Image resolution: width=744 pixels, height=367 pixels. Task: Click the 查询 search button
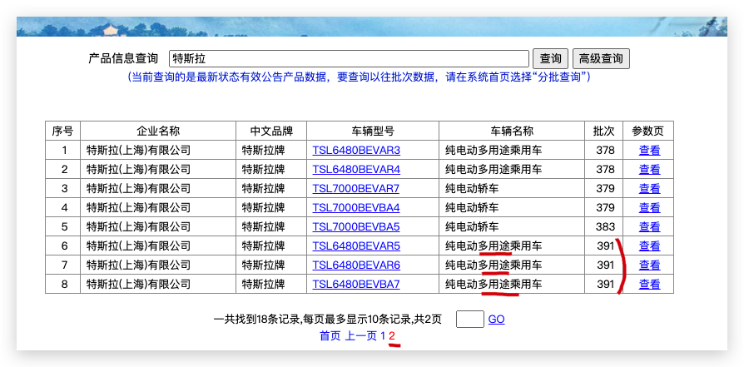point(550,59)
